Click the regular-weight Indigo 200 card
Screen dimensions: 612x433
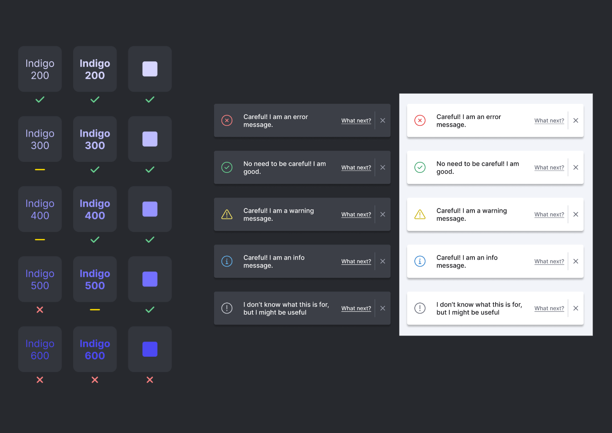[x=40, y=69]
